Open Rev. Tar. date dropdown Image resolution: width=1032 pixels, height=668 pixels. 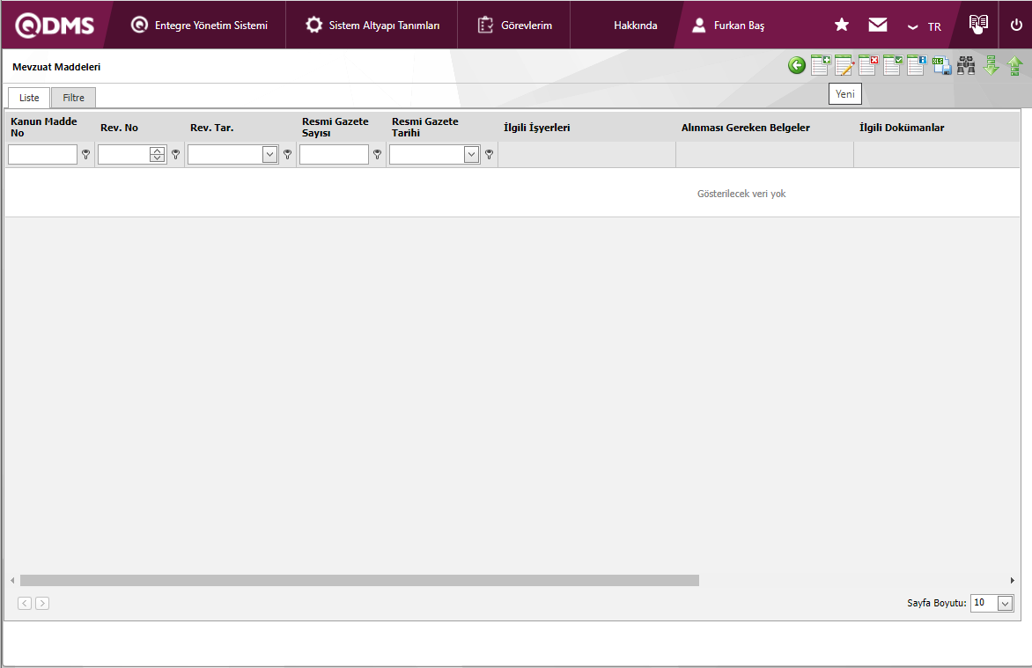click(269, 155)
